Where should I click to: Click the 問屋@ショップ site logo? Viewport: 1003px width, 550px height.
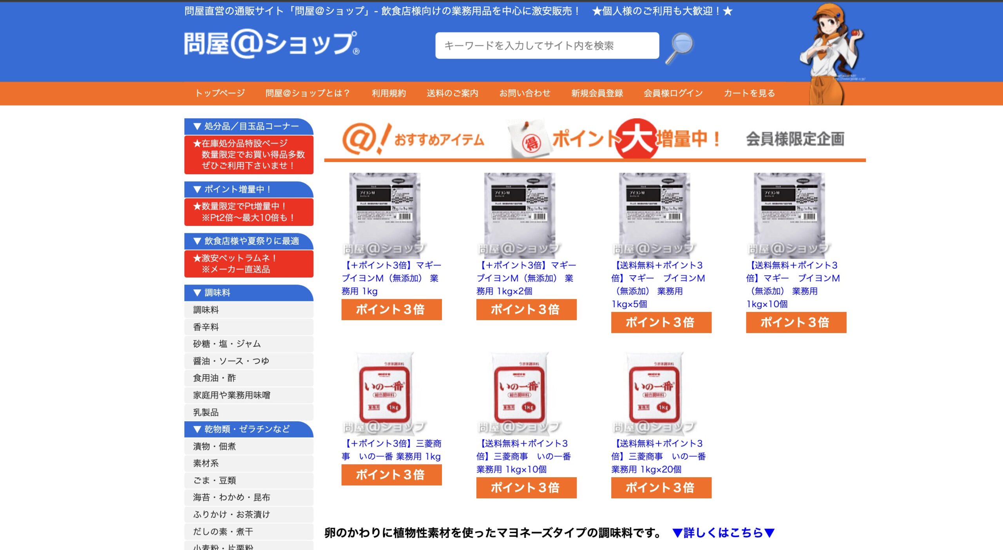click(x=272, y=44)
